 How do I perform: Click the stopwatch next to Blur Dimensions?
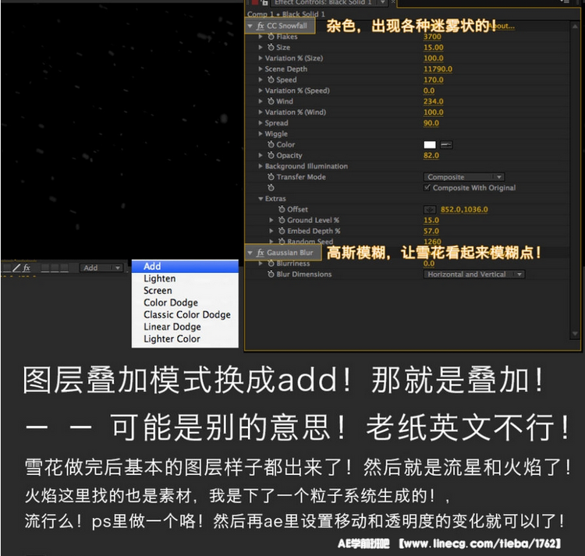271,274
